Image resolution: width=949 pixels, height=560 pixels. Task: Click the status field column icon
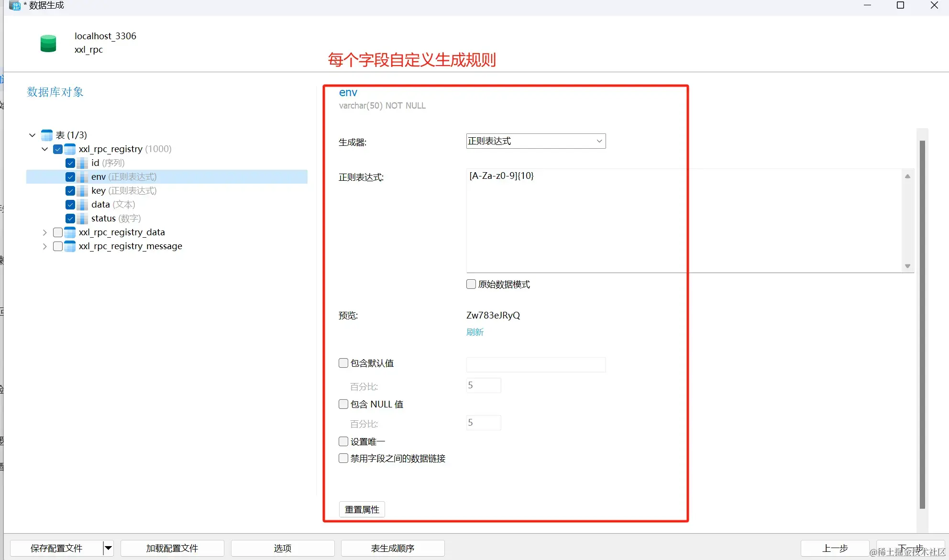[82, 219]
